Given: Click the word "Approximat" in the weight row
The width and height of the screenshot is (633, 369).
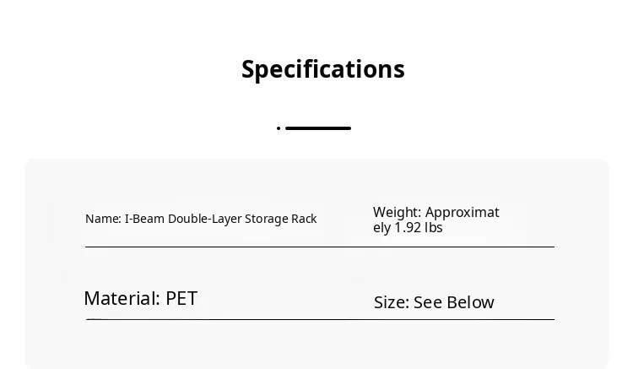Looking at the screenshot, I should [462, 212].
